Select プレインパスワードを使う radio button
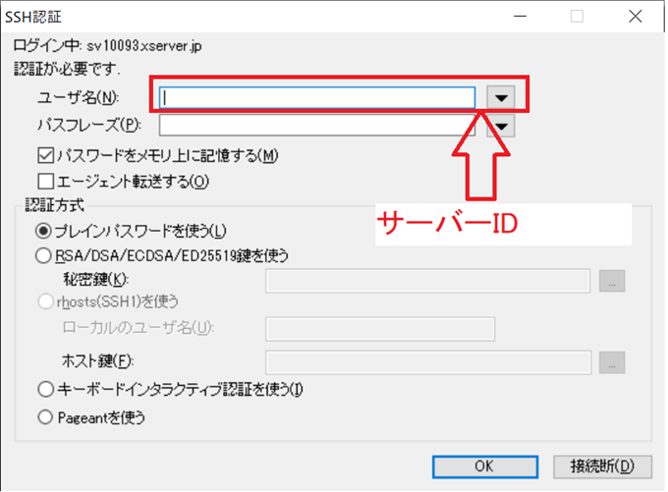The image size is (668, 492). click(x=43, y=231)
